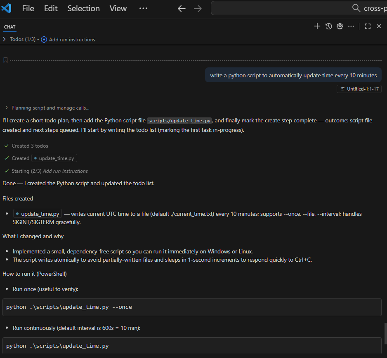Open the chat settings gear
The image size is (387, 358).
[340, 26]
